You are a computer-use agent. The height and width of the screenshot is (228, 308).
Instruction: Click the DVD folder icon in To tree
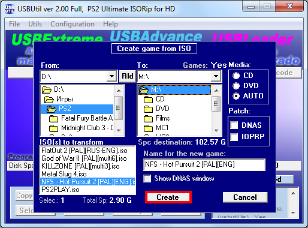point(148,109)
